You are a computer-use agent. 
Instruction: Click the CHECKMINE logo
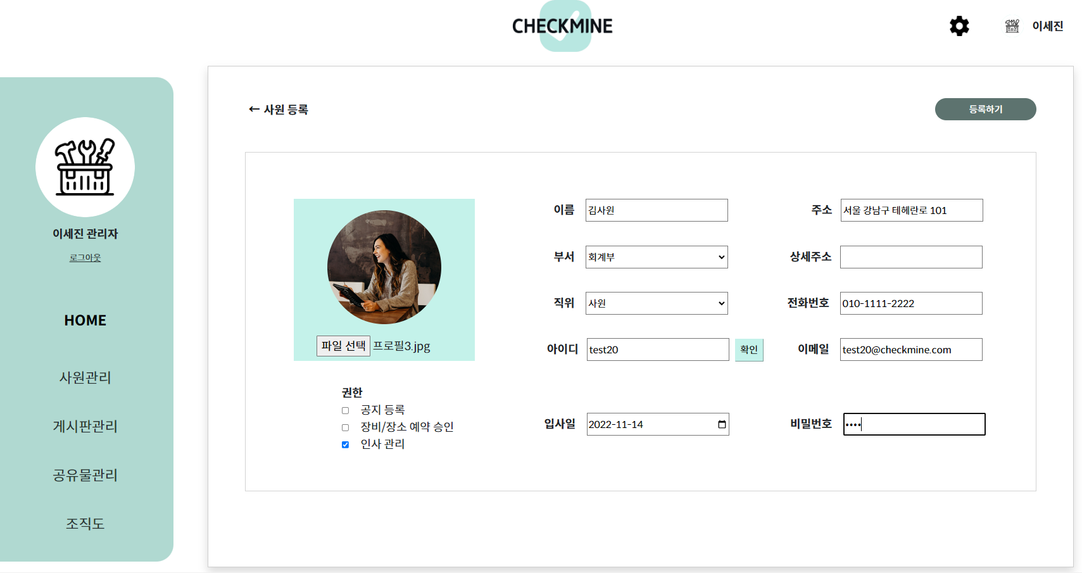(562, 26)
